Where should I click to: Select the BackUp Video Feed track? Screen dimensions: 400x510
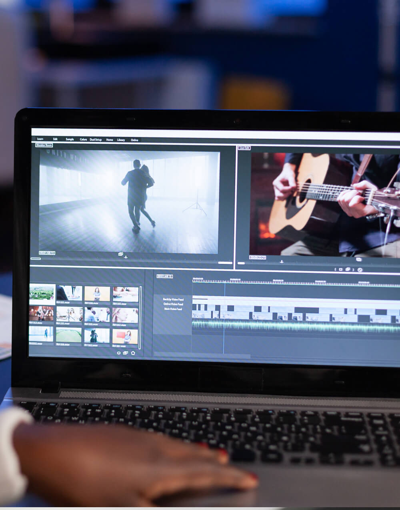pyautogui.click(x=173, y=299)
